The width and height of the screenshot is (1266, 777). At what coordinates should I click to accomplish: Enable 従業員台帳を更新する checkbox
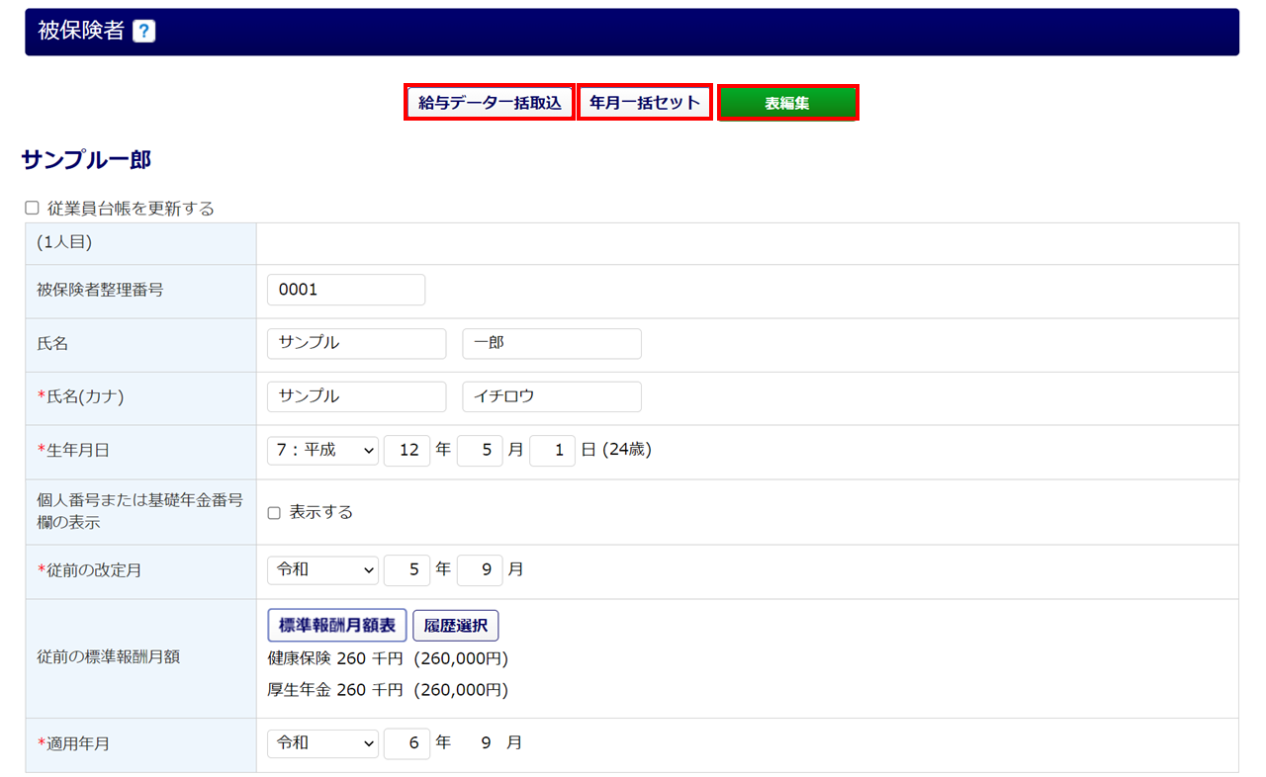pyautogui.click(x=32, y=208)
